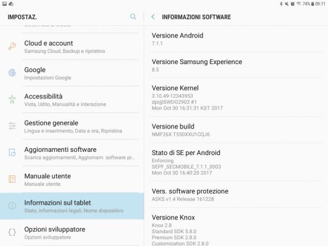Select Gestione generale menu entry
Screen dimensions: 328x246
72,126
